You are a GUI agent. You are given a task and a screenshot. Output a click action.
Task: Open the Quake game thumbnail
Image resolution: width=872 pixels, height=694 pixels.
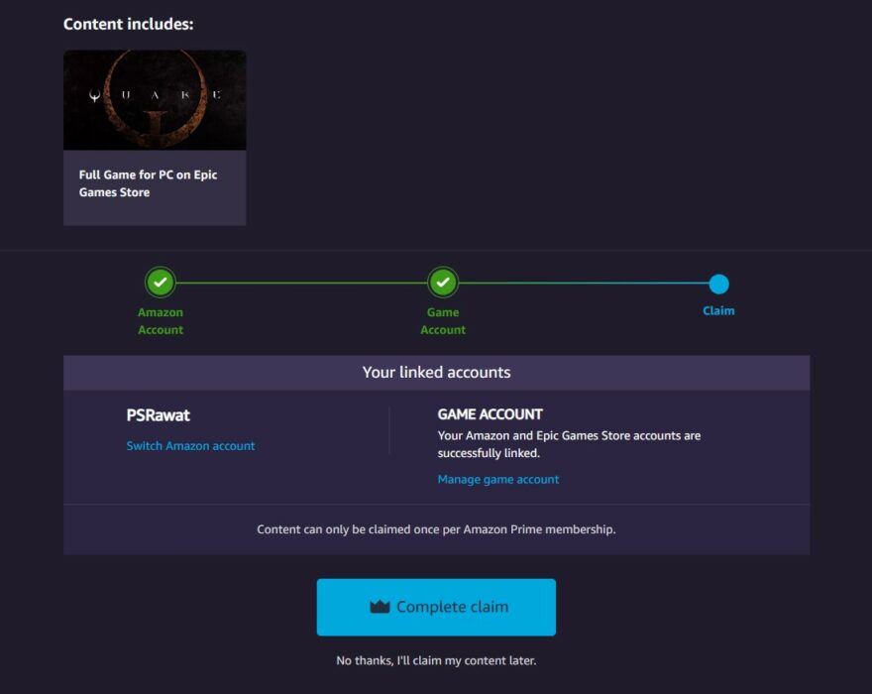155,100
